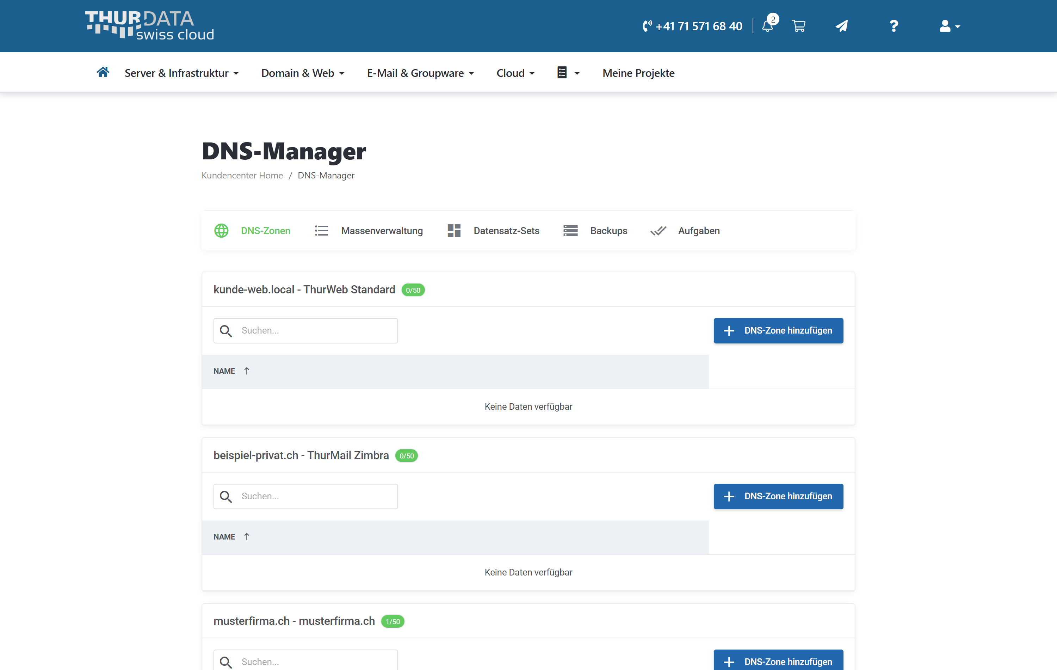Click the 1/50 badge of musterfirma.ch
Screen dimensions: 1057x670
[392, 621]
